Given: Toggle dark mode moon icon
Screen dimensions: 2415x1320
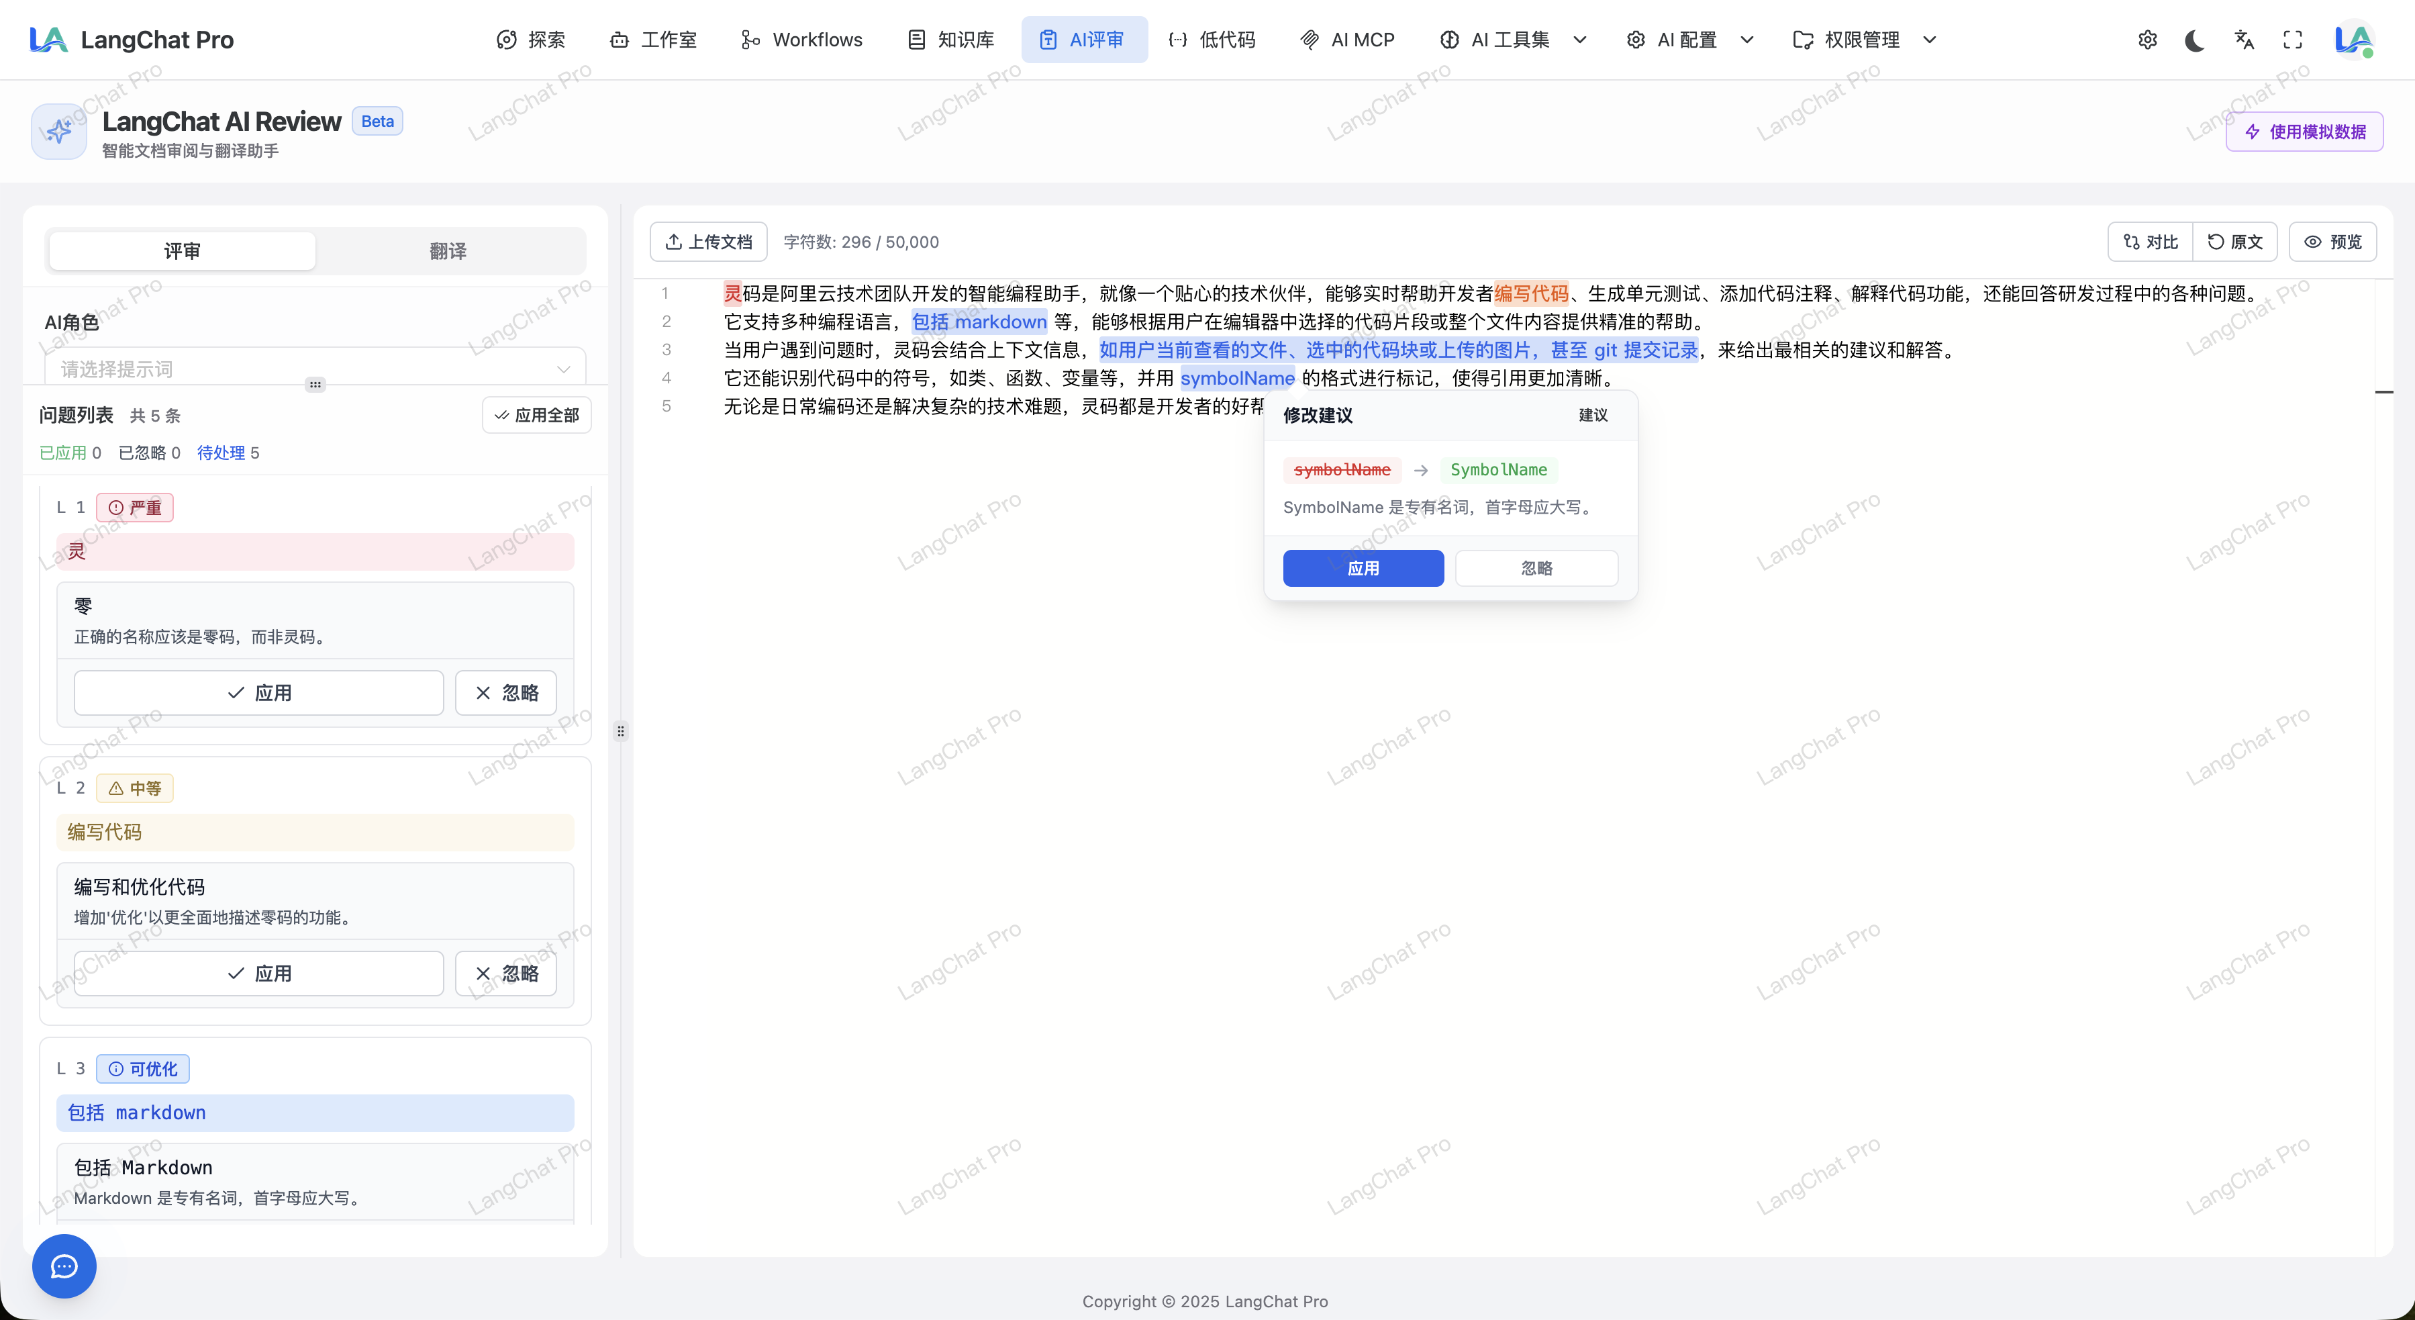Looking at the screenshot, I should [x=2195, y=40].
